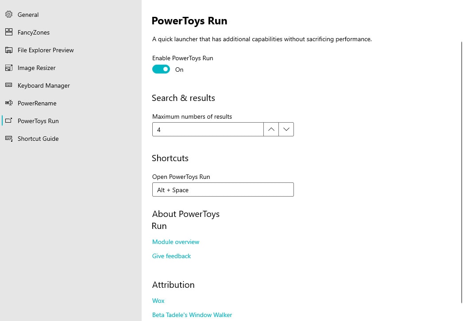Viewport: 463px width, 321px height.
Task: Open Image Resizer using its picture icon
Action: click(8, 67)
